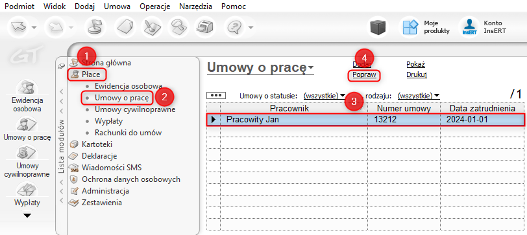The image size is (527, 235).
Task: Click the Data zatrudnienia column header
Action: [482, 108]
